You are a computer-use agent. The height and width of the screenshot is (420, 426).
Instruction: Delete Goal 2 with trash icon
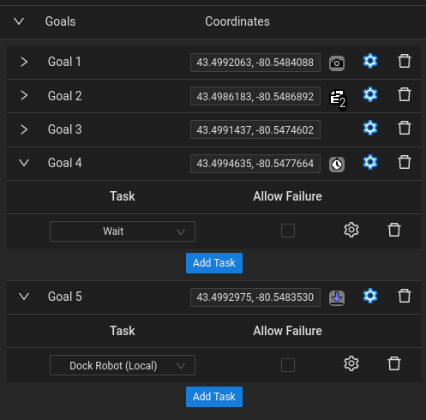point(405,94)
